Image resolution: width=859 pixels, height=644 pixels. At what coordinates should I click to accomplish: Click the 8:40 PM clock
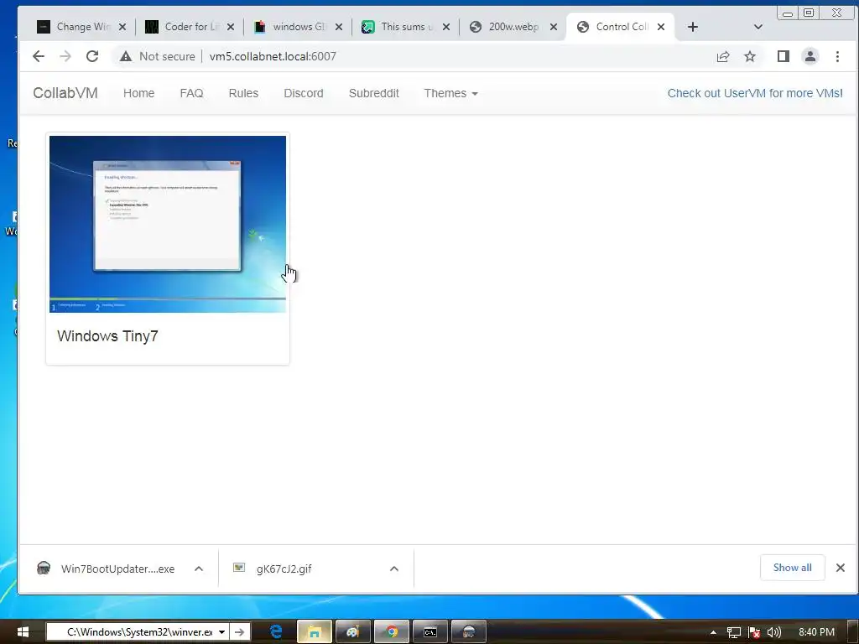coord(816,632)
